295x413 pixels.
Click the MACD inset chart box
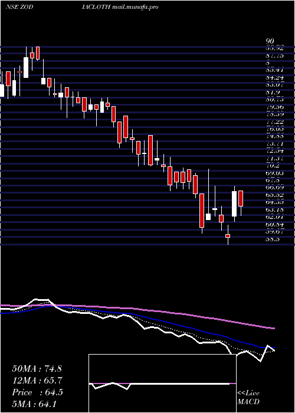tap(162, 383)
